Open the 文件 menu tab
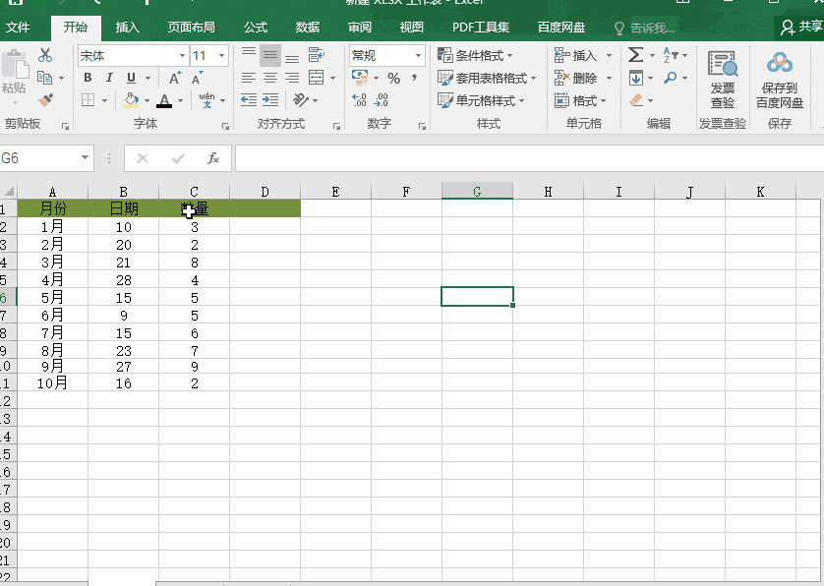 [18, 28]
